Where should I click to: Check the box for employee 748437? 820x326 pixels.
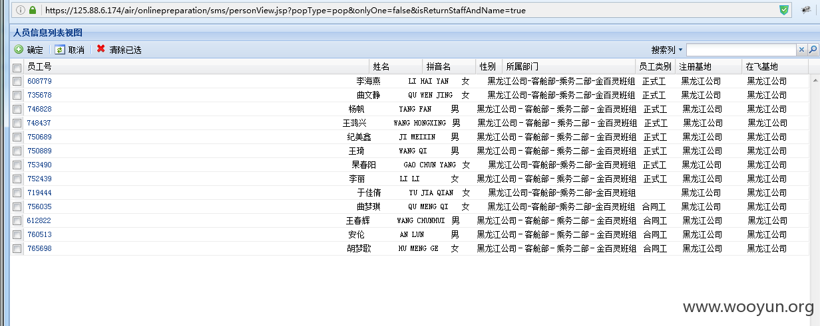[17, 123]
